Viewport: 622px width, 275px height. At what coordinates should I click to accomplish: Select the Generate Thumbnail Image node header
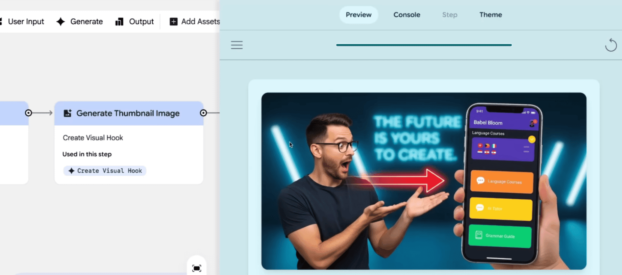pyautogui.click(x=129, y=113)
